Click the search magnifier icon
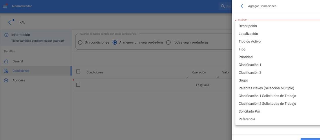Image resolution: width=320 pixels, height=140 pixels. point(223,6)
